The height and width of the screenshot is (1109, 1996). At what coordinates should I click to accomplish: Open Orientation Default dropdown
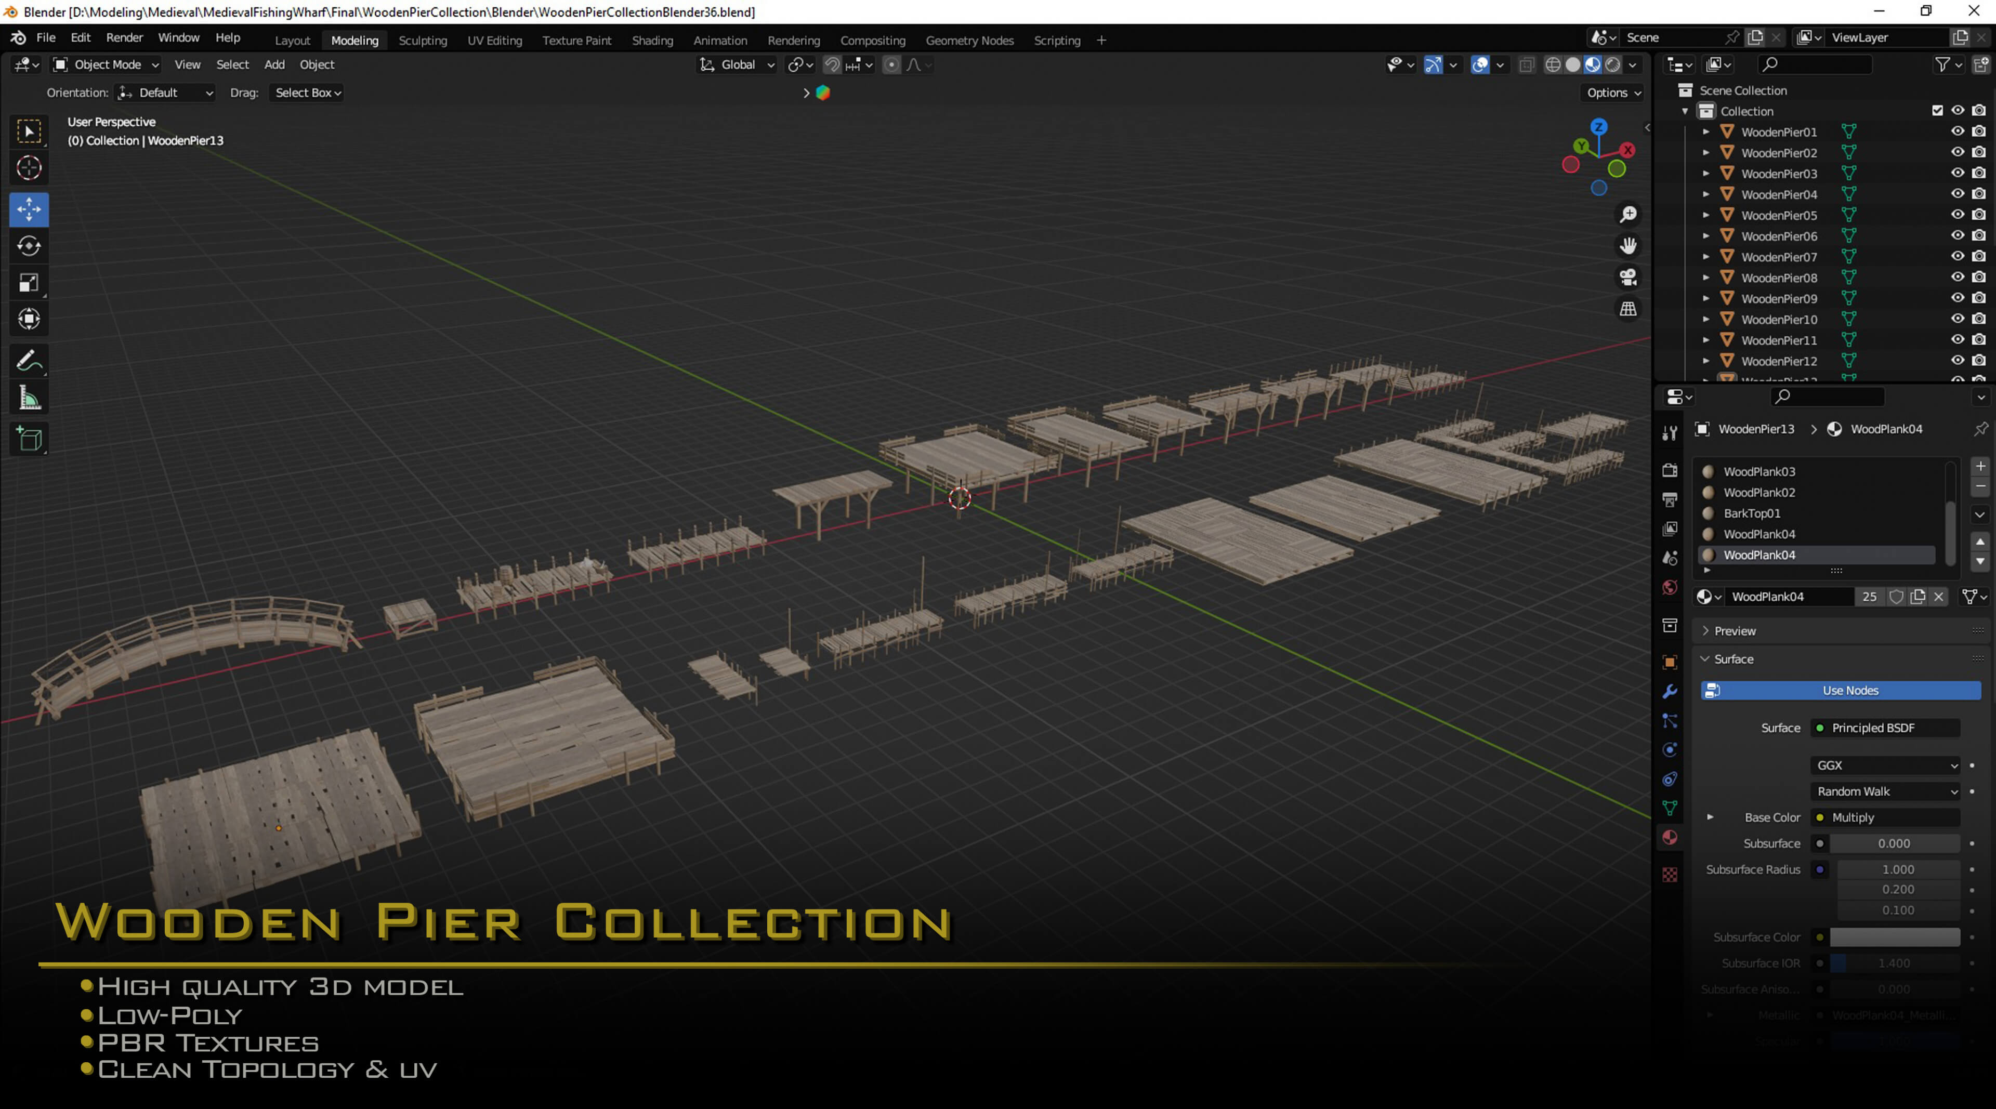(165, 93)
